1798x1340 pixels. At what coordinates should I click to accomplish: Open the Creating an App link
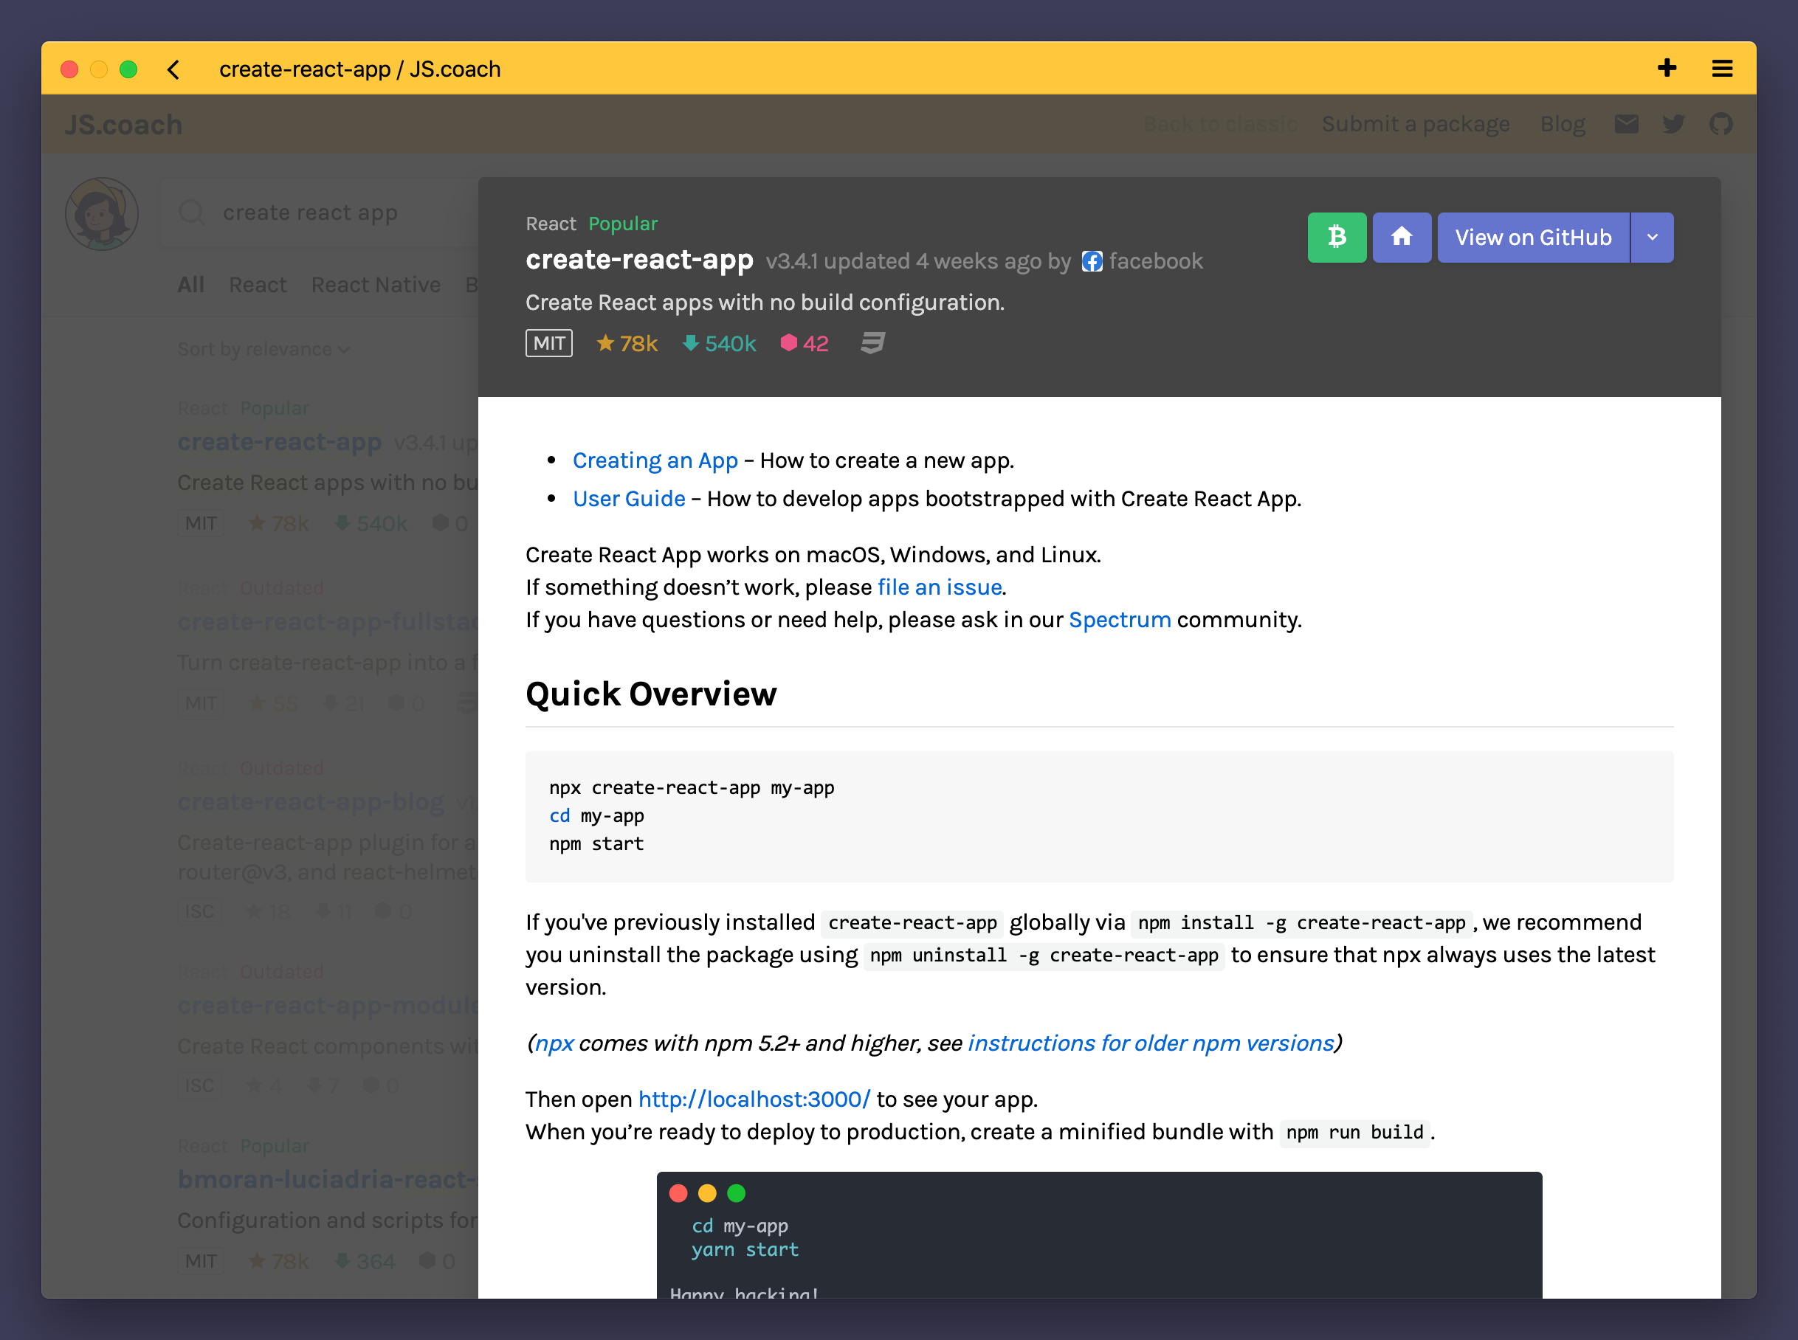point(655,460)
